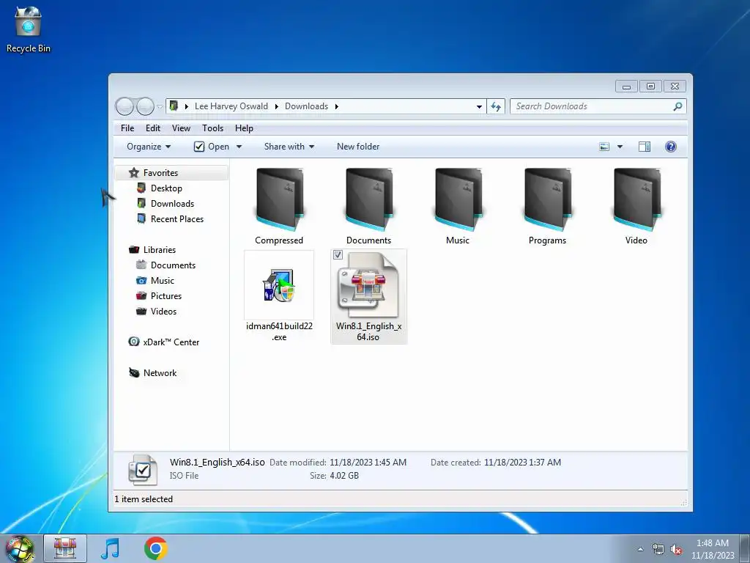The image size is (750, 563).
Task: Click the Size value 4.02 GB
Action: point(344,476)
